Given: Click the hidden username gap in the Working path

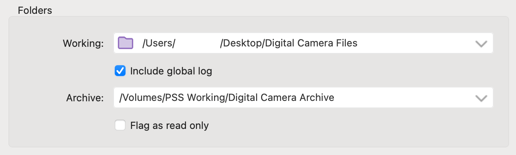Looking at the screenshot, I should tap(198, 43).
